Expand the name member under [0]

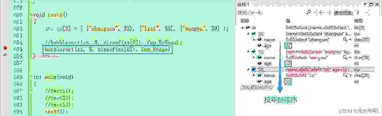coord(254,40)
